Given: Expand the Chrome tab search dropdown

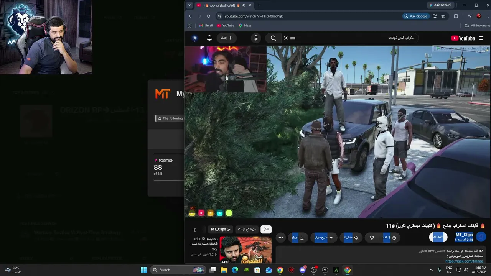Looking at the screenshot, I should tap(189, 5).
